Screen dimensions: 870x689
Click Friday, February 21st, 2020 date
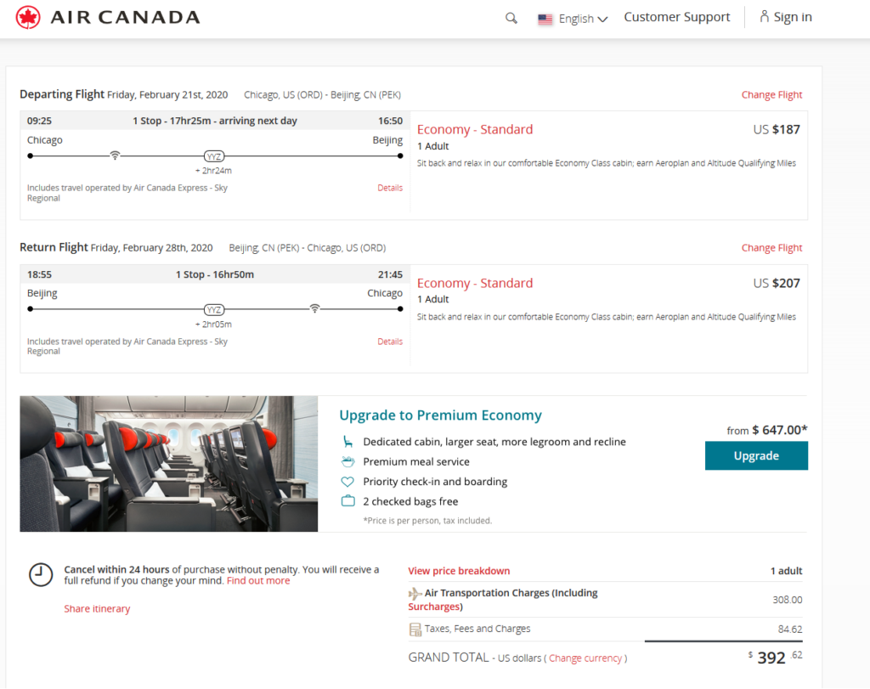pos(167,95)
